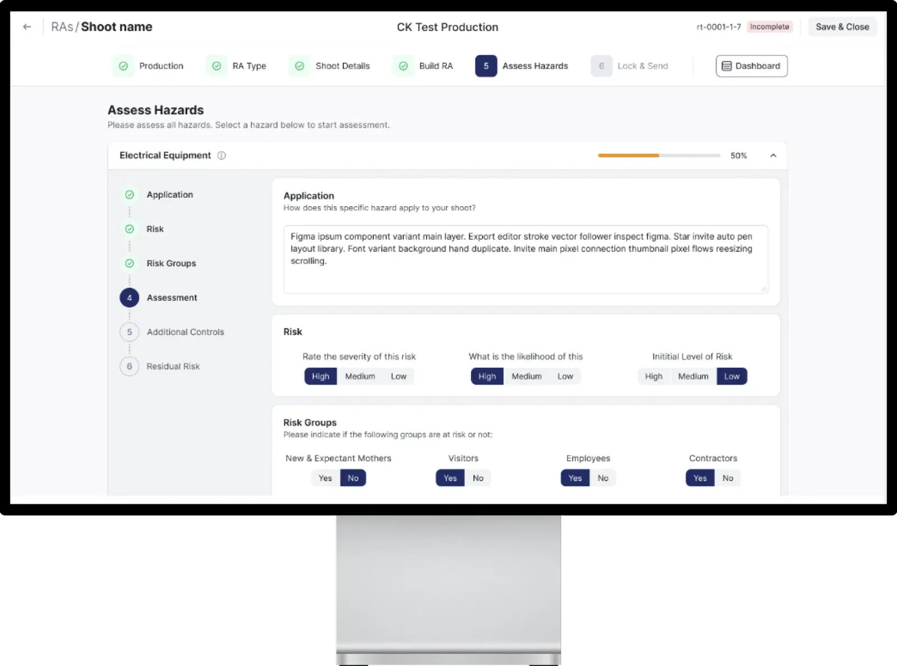897x666 pixels.
Task: Select No for Employees
Action: [x=603, y=478]
